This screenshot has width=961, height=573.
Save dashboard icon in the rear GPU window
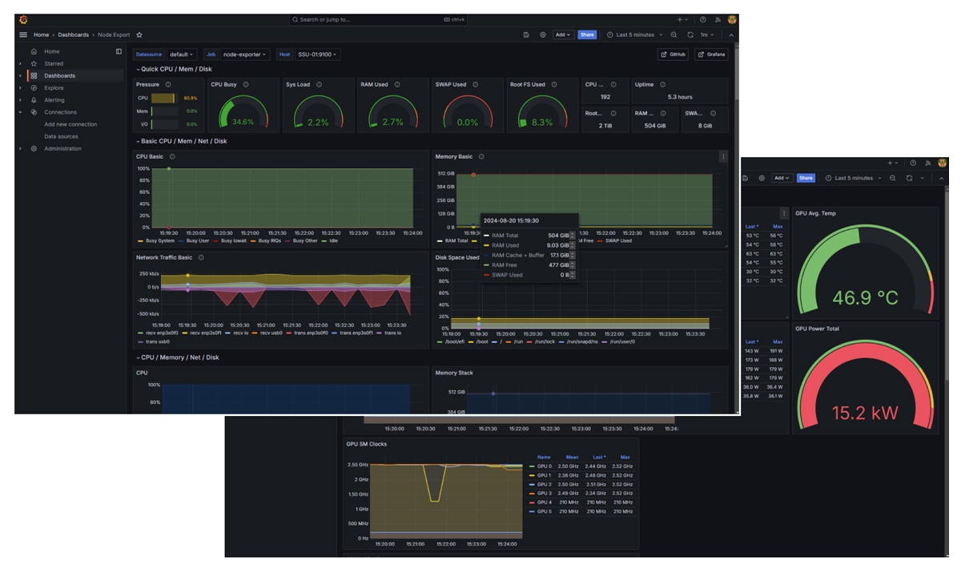coord(746,178)
